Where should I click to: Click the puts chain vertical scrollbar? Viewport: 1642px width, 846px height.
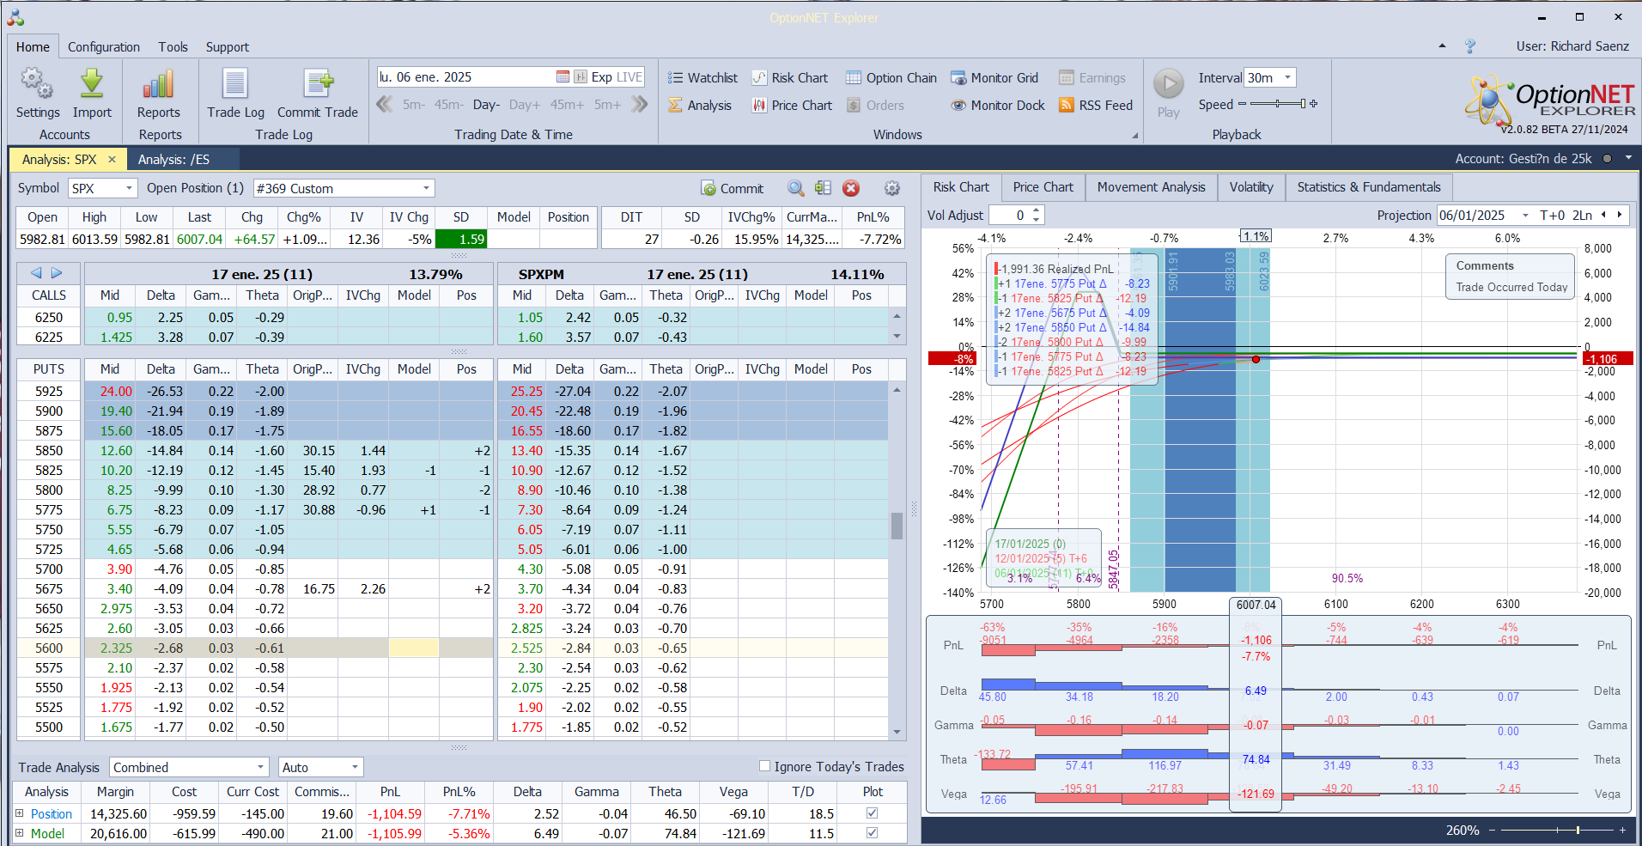(897, 563)
